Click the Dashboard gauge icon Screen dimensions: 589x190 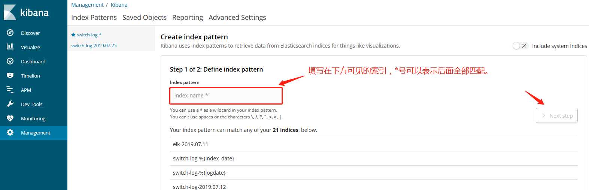click(x=10, y=61)
